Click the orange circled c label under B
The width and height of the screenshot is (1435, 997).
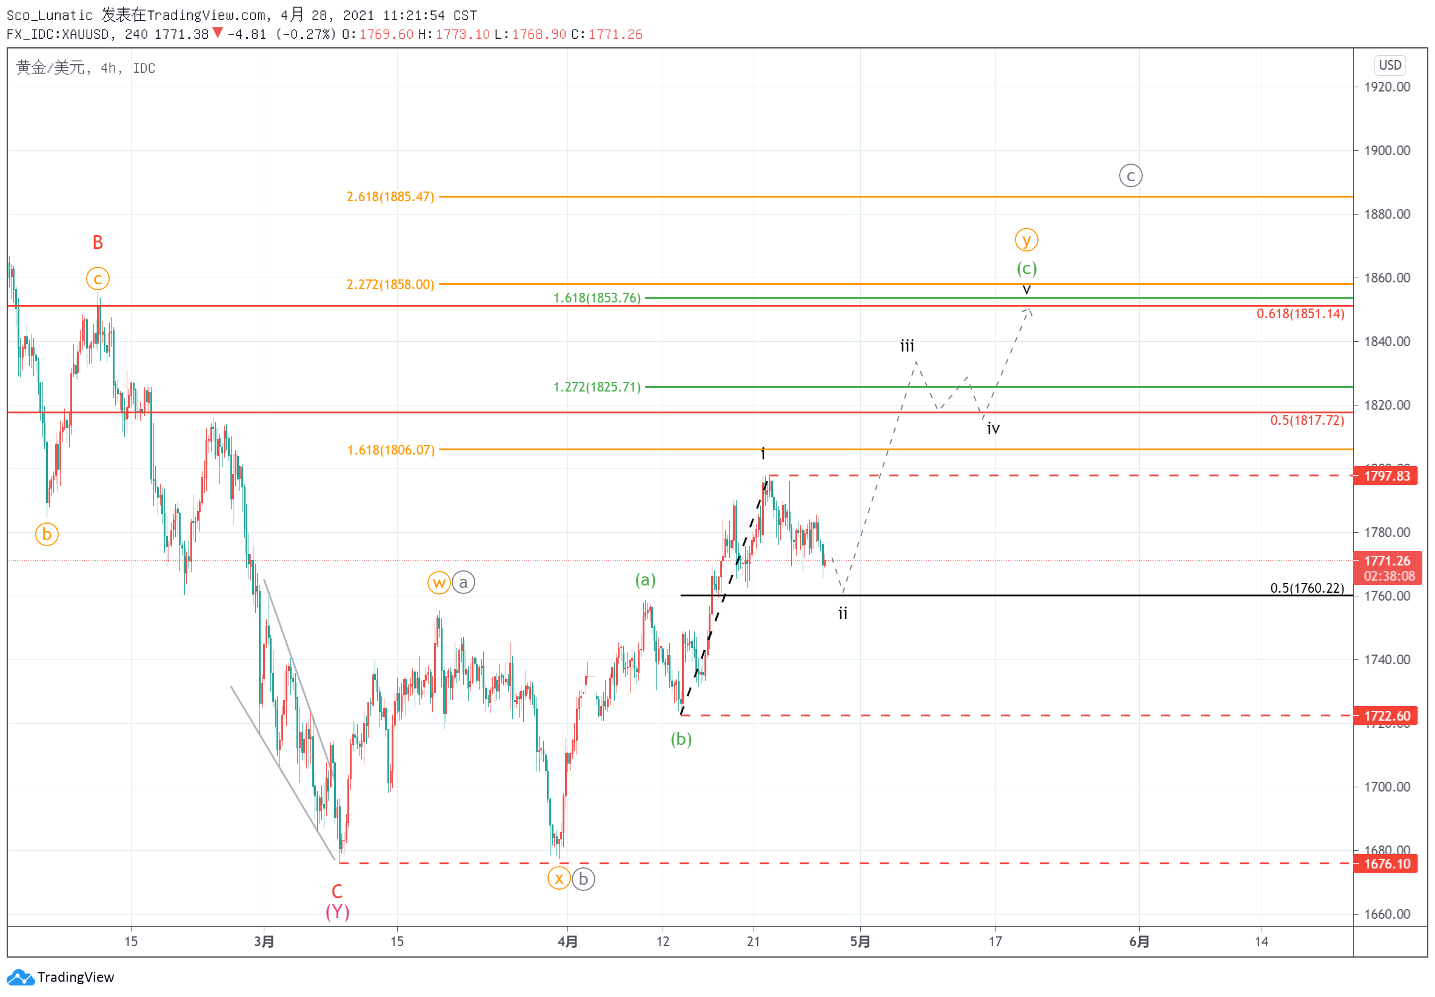click(98, 279)
